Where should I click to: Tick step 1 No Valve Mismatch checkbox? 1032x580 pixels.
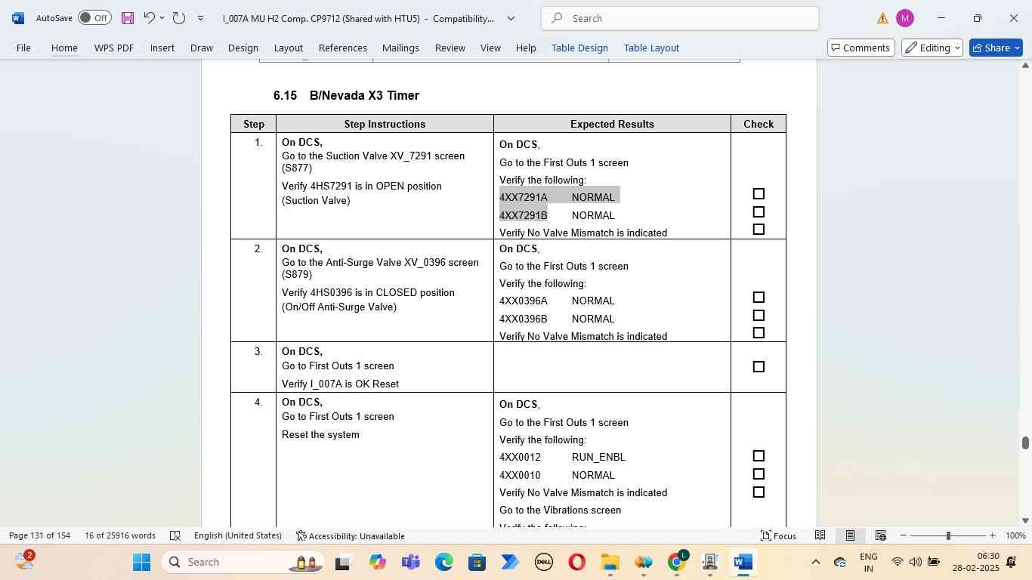tap(759, 230)
